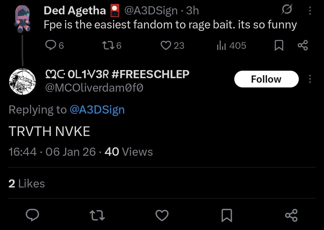
Task: Bookmark Ded Agetha's original post
Action: 279,46
